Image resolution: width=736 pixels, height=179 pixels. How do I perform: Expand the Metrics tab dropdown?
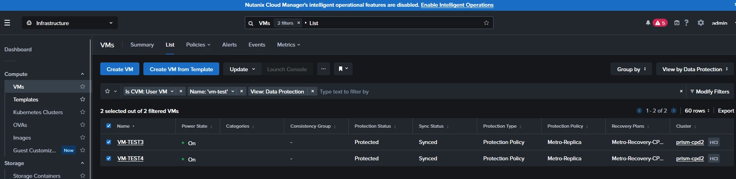(289, 45)
